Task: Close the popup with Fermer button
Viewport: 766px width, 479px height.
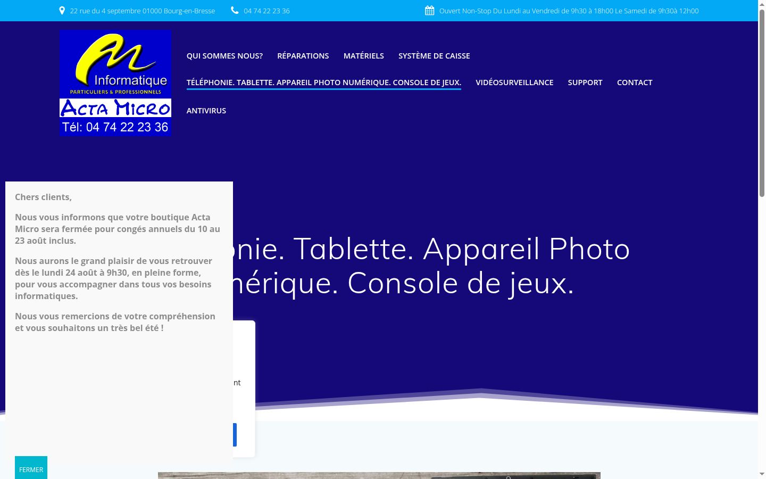Action: pos(31,468)
